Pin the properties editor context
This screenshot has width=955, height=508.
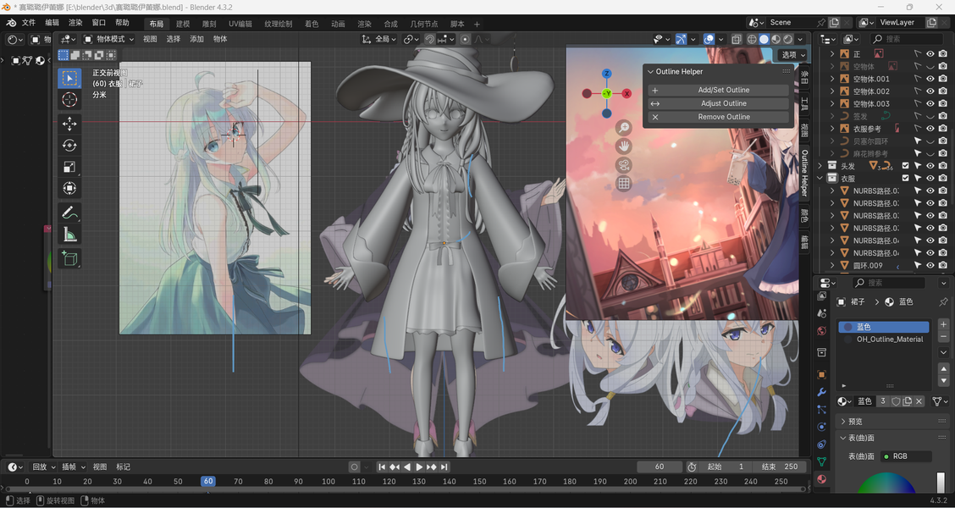pyautogui.click(x=943, y=301)
